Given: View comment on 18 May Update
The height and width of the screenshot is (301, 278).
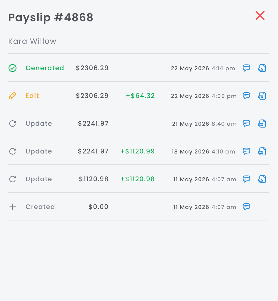Looking at the screenshot, I should click(246, 151).
